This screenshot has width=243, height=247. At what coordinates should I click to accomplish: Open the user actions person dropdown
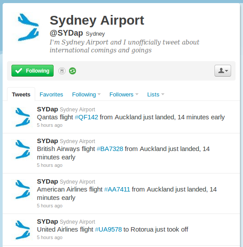(x=223, y=71)
